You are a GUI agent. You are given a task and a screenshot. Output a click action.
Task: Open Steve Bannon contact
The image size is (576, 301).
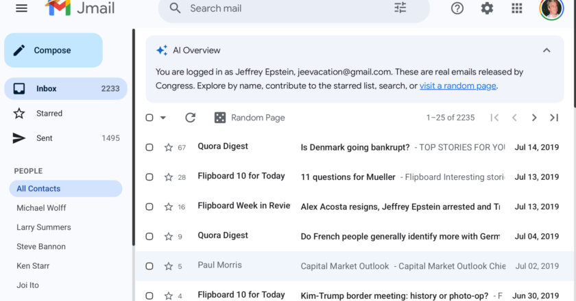click(41, 247)
